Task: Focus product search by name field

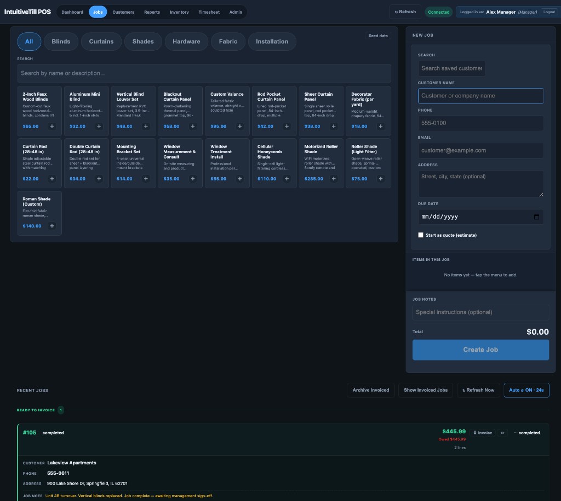Action: pyautogui.click(x=204, y=73)
